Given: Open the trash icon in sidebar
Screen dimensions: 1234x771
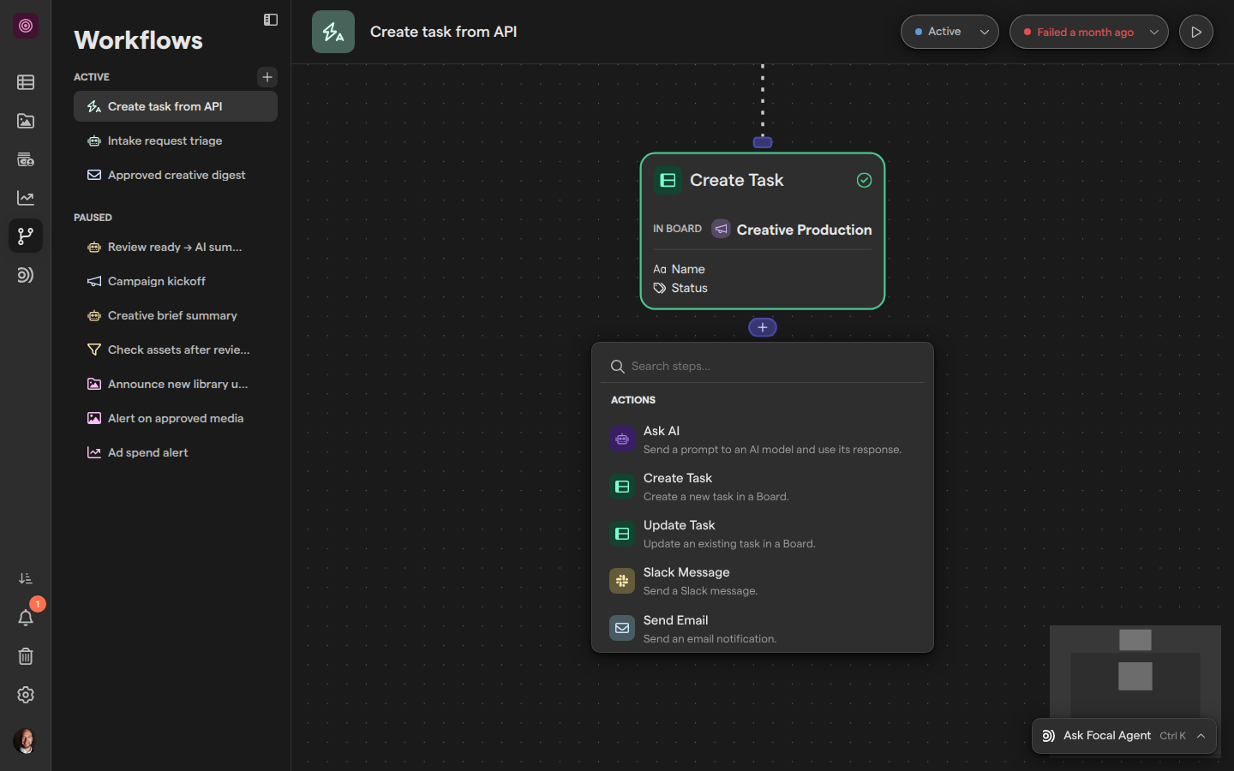Looking at the screenshot, I should 26,656.
